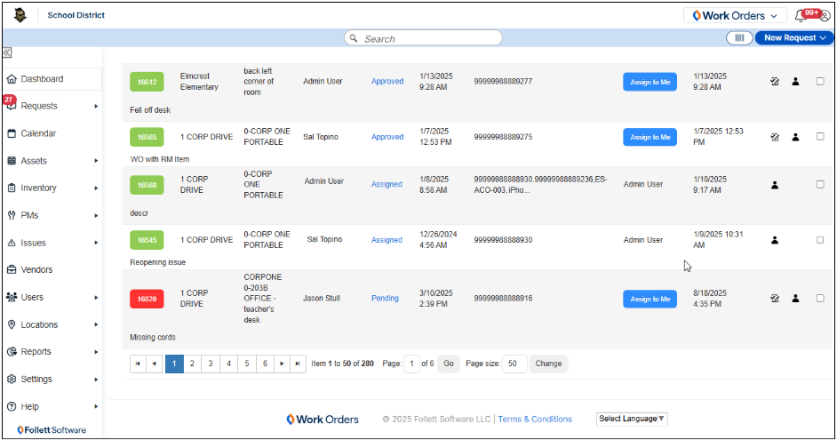Click the Reports pie chart icon

(12, 351)
